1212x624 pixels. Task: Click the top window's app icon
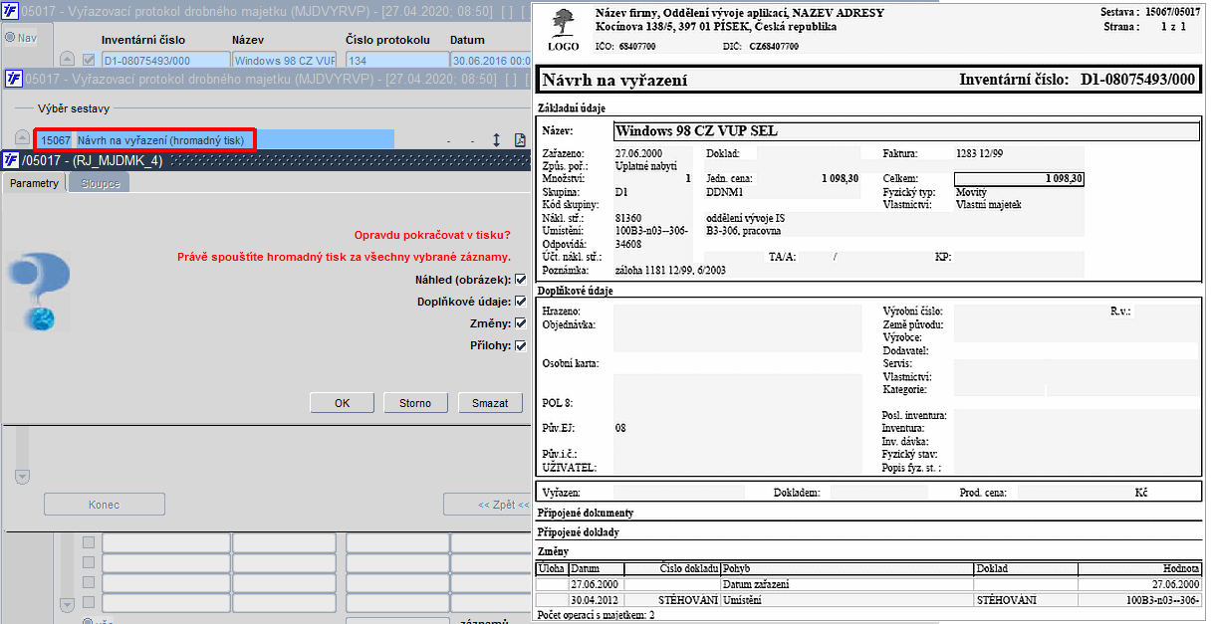pyautogui.click(x=12, y=11)
